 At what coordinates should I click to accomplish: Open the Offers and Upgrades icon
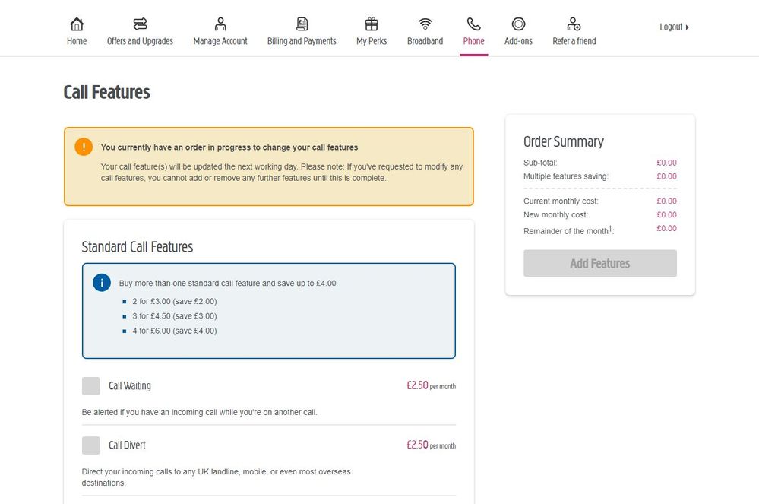click(x=140, y=24)
